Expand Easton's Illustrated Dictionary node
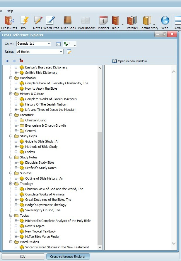181x261 pixels. tap(16, 67)
